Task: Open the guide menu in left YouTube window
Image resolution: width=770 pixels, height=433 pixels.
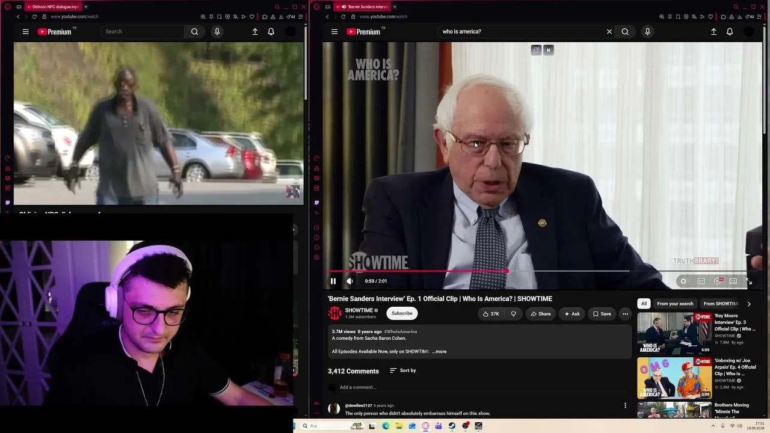Action: click(25, 31)
